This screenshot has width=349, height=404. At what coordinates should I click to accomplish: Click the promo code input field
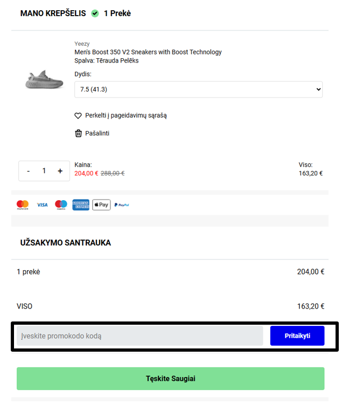[139, 336]
